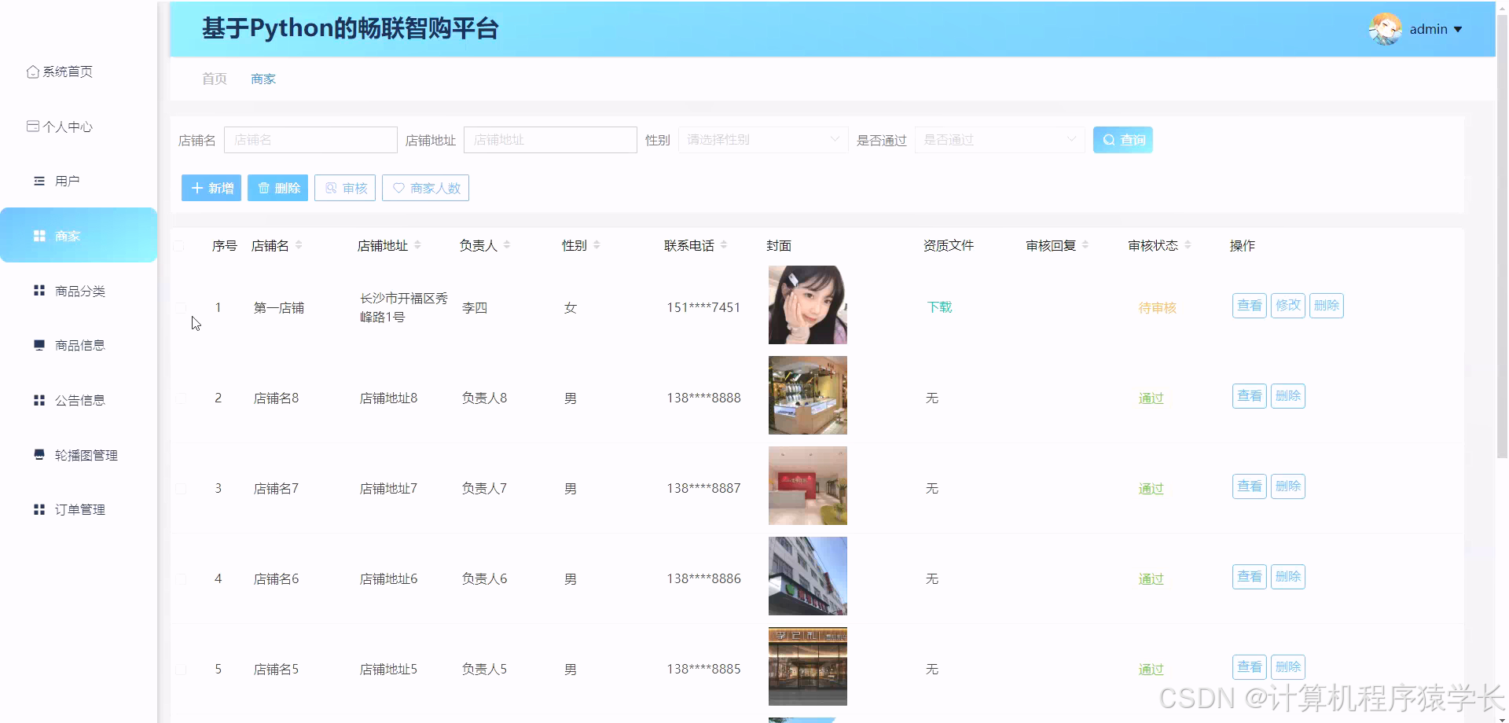Sort by 审核状态 column arrows
Viewport: 1509px width, 723px height.
click(x=1188, y=245)
